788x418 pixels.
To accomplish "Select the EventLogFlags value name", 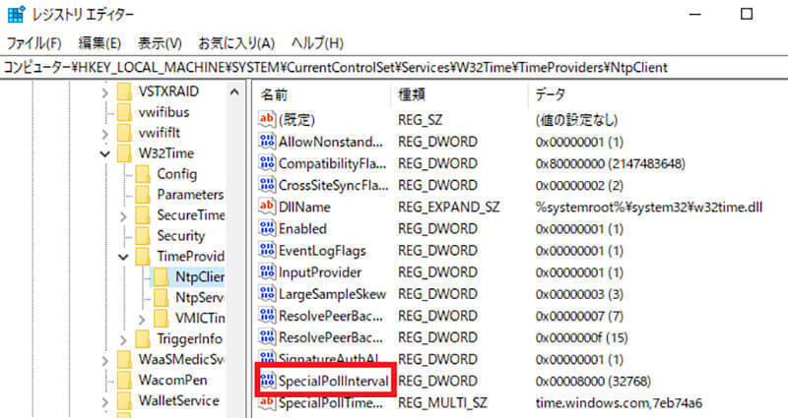I will pos(322,251).
